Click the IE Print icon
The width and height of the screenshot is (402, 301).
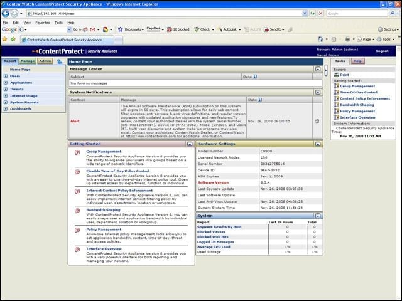click(347, 39)
